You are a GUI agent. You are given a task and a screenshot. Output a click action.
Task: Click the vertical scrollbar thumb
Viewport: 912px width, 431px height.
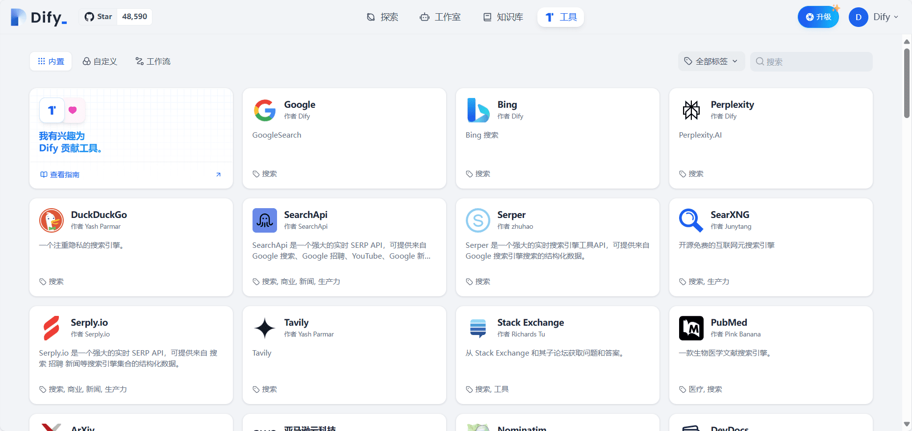pos(907,83)
